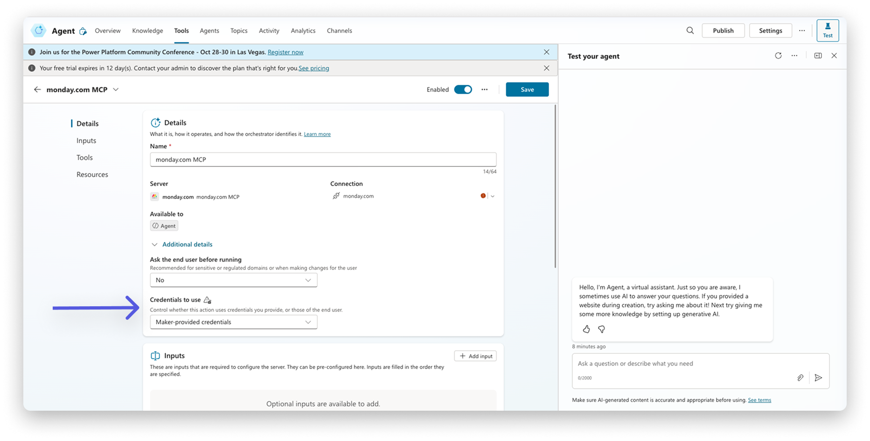This screenshot has height=441, width=870.
Task: Save the monday.com MCP tool
Action: 527,90
